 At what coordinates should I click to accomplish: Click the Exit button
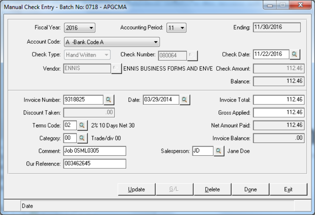(x=288, y=189)
